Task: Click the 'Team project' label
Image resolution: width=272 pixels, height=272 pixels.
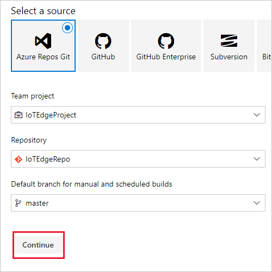Action: click(x=33, y=96)
